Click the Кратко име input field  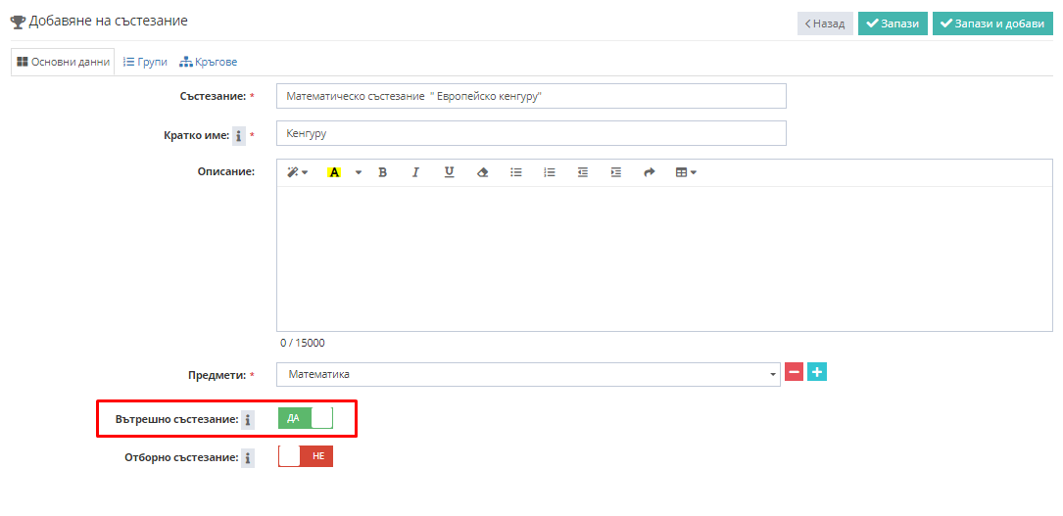coord(531,133)
